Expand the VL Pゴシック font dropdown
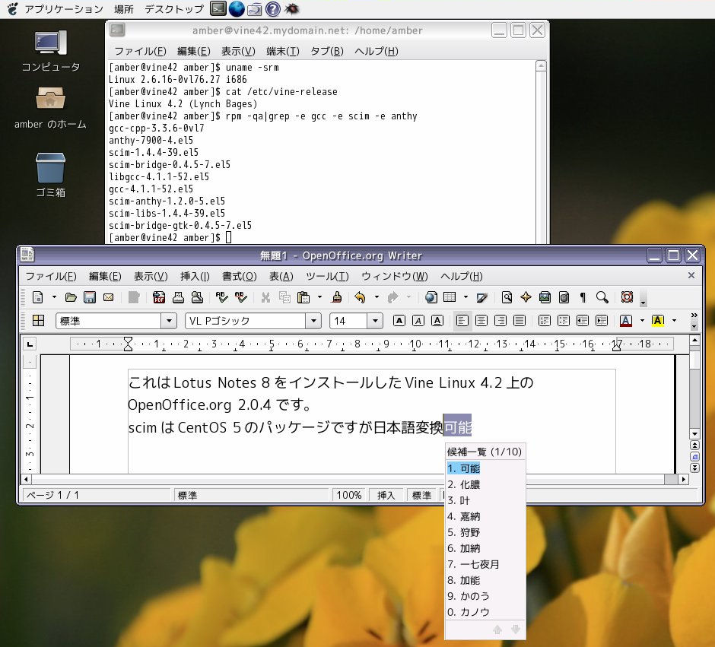Viewport: 715px width, 647px height. [x=313, y=321]
